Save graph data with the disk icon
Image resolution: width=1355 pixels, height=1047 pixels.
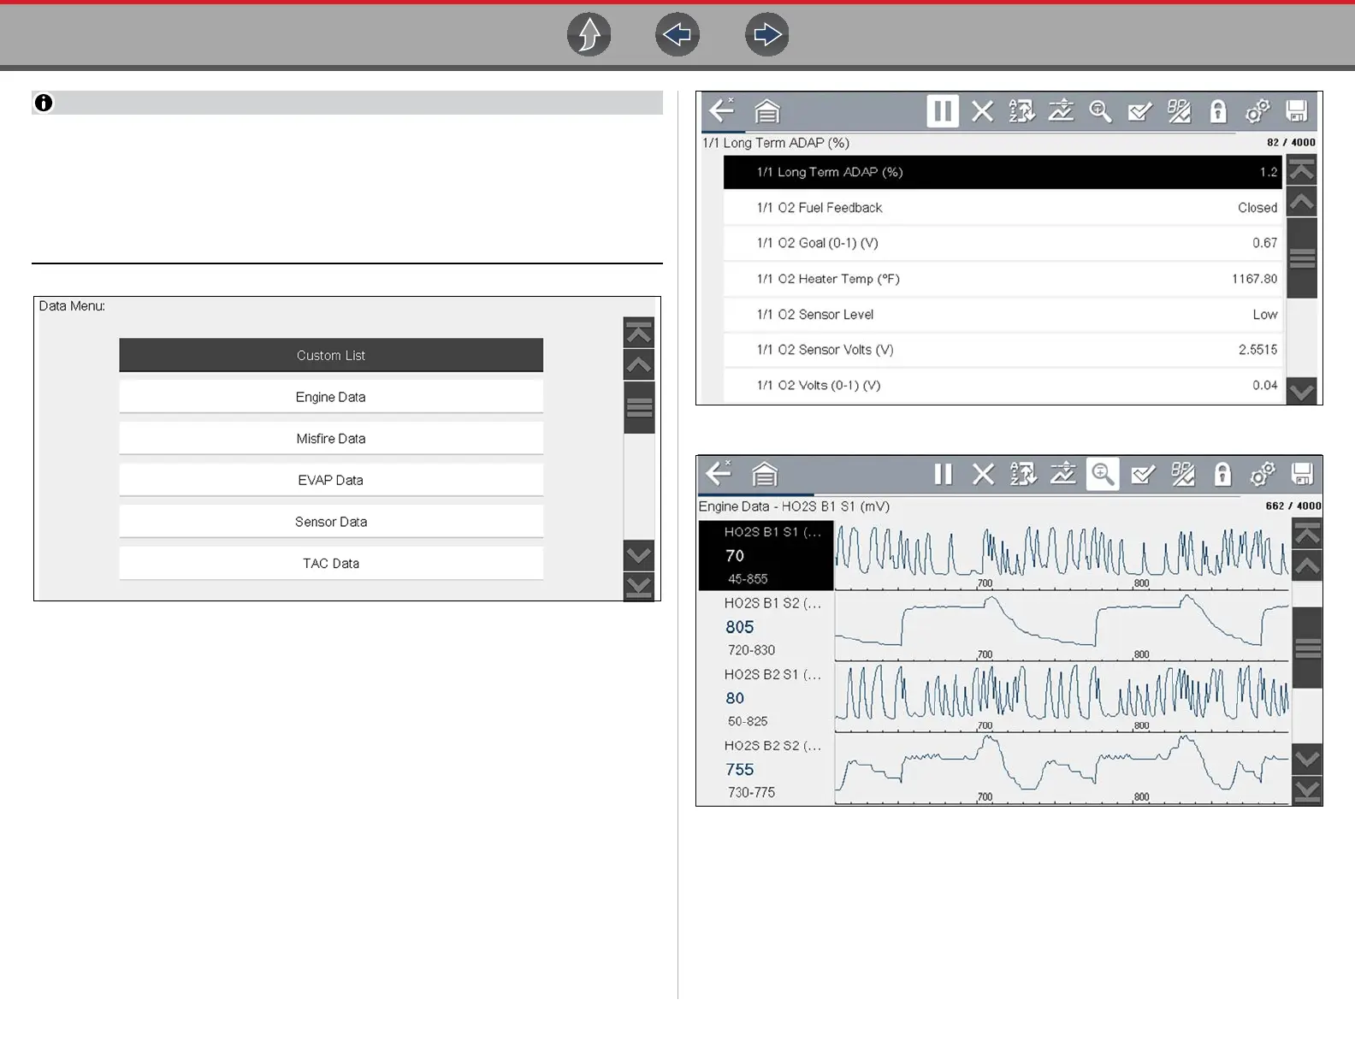[1302, 474]
